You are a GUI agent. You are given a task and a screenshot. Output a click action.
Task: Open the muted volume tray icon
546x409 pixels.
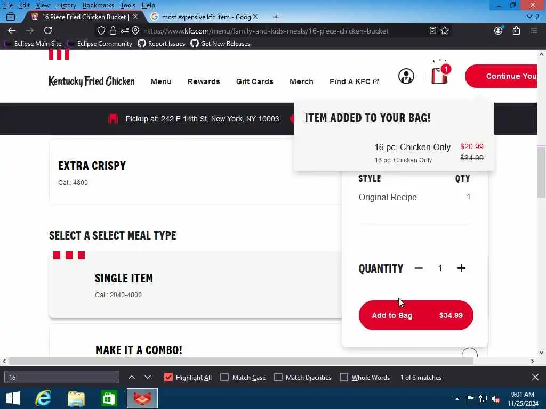click(496, 399)
